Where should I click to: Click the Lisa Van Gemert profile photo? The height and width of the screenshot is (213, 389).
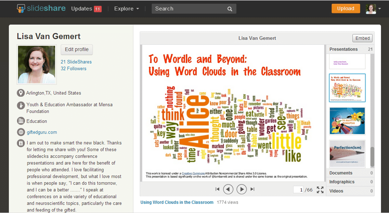point(37,64)
